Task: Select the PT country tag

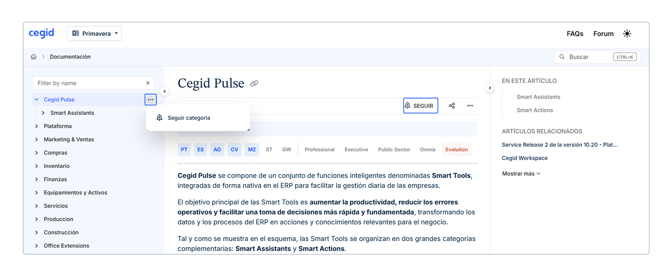Action: point(184,150)
